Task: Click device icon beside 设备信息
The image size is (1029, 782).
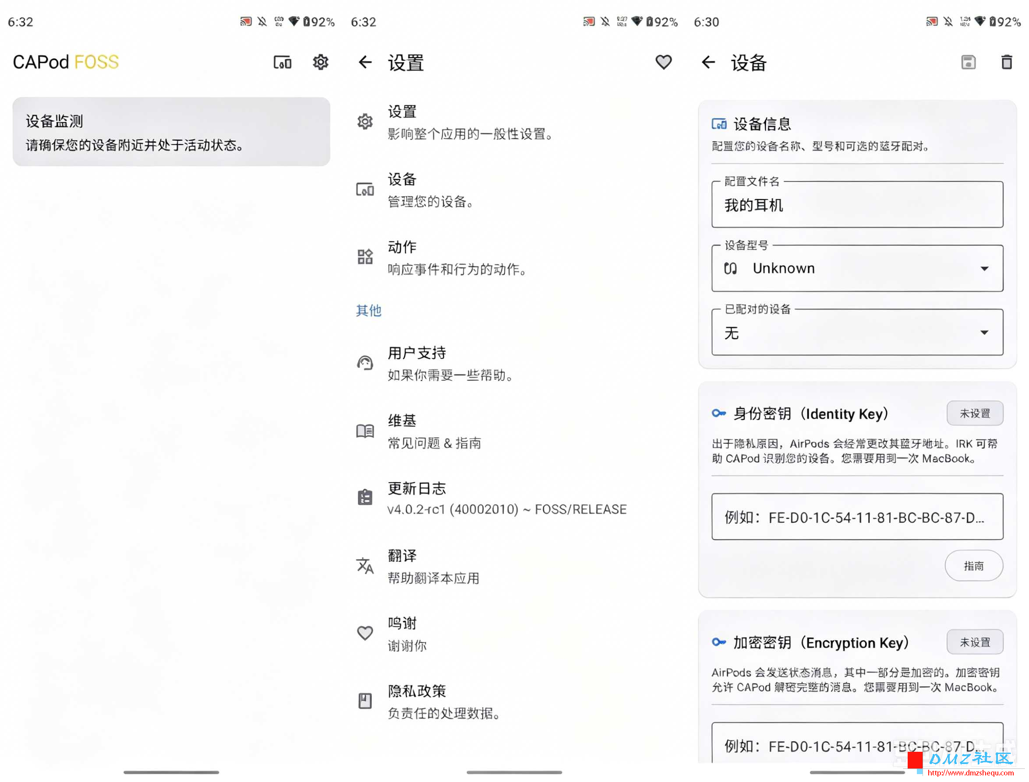Action: tap(719, 124)
